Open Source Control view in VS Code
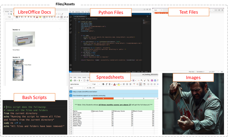 tap(71, 25)
